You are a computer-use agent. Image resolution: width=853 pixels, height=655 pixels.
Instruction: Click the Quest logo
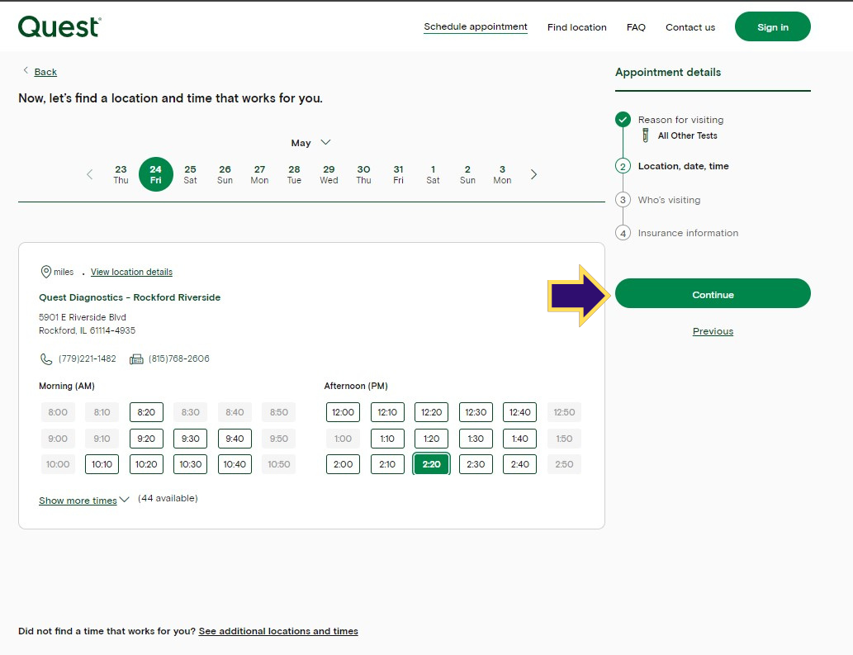pyautogui.click(x=59, y=26)
